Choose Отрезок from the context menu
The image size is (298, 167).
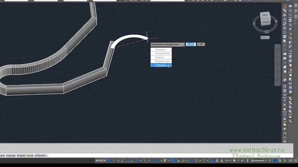(x=161, y=58)
